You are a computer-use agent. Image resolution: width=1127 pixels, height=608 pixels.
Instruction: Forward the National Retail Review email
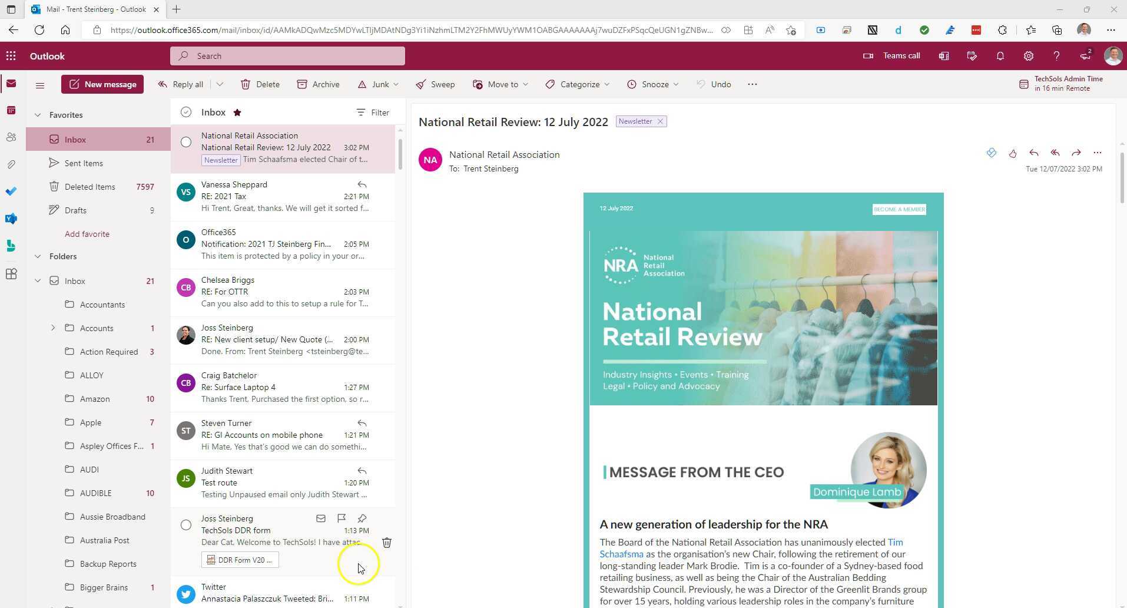pos(1076,153)
